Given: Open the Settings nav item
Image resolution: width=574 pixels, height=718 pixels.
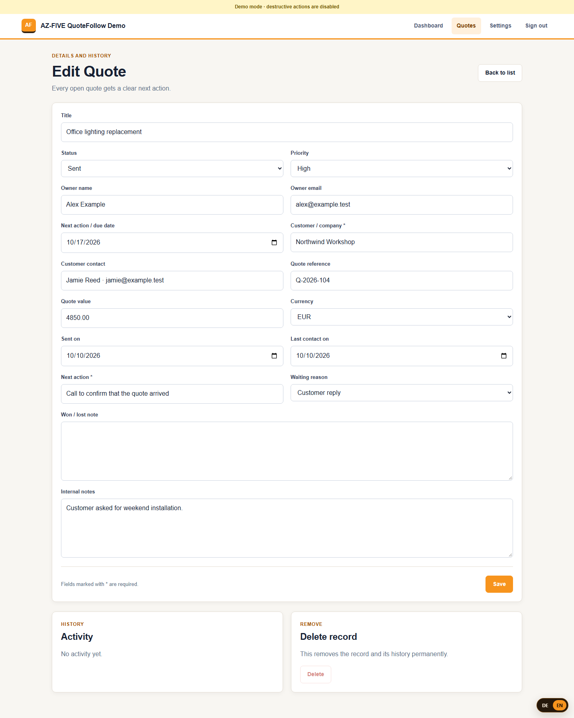Looking at the screenshot, I should 501,26.
